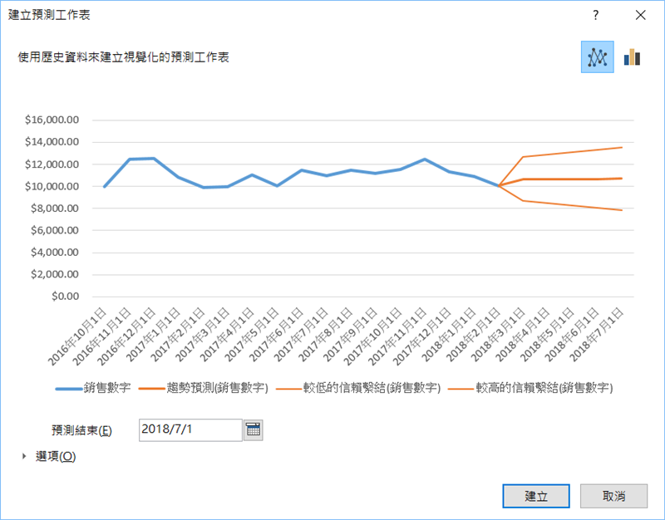
Task: Click the $14,000.00 axis label
Action: click(52, 142)
